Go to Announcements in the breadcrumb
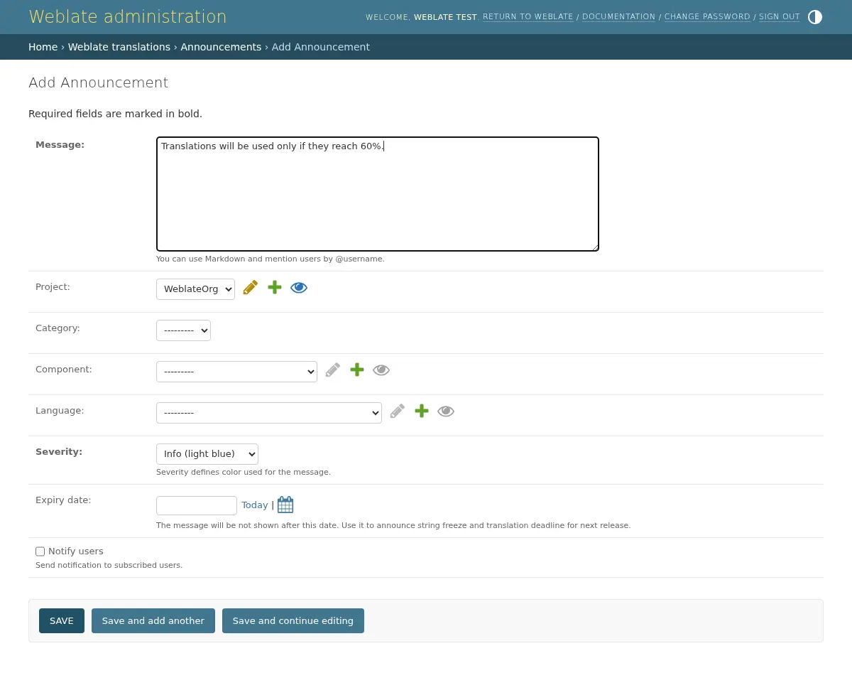This screenshot has height=700, width=852. [221, 47]
